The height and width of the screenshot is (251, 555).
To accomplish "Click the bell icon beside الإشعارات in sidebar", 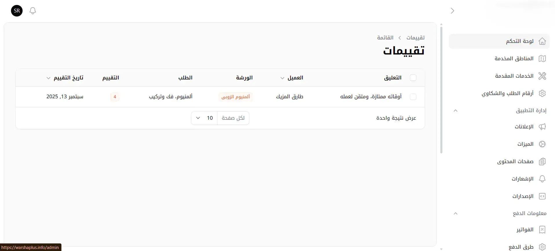I will [x=542, y=179].
